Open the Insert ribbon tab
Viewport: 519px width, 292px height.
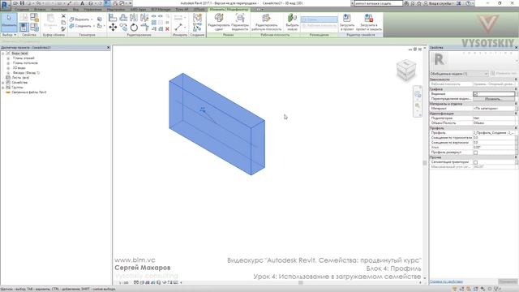40,9
